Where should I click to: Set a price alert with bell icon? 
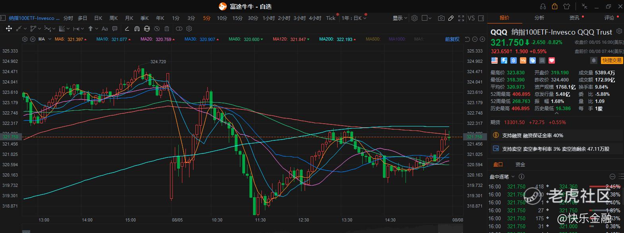point(594,60)
